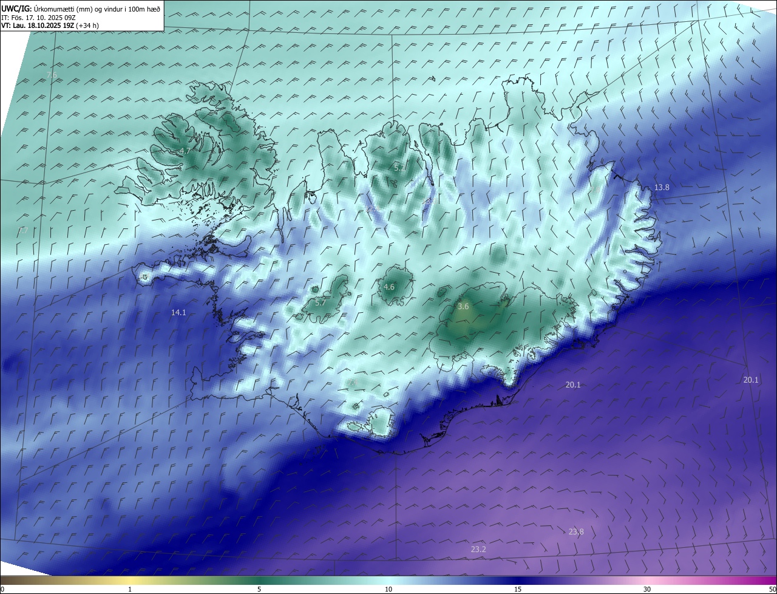Screen dimensions: 777x594
Task: Click the '1' tick on the color scale
Action: [x=130, y=589]
